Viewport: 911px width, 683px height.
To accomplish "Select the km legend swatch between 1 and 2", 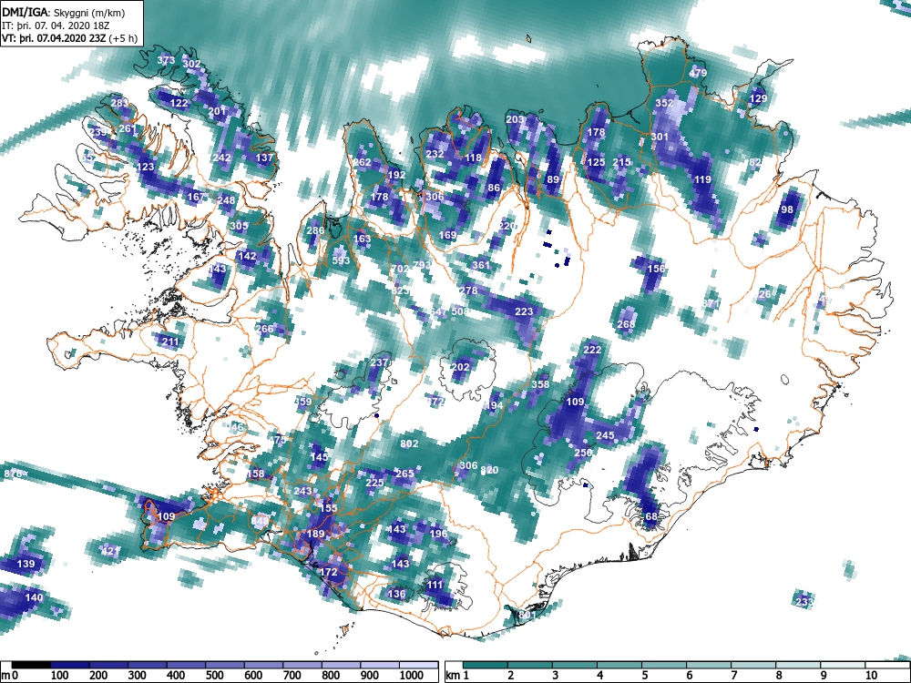I will [486, 665].
